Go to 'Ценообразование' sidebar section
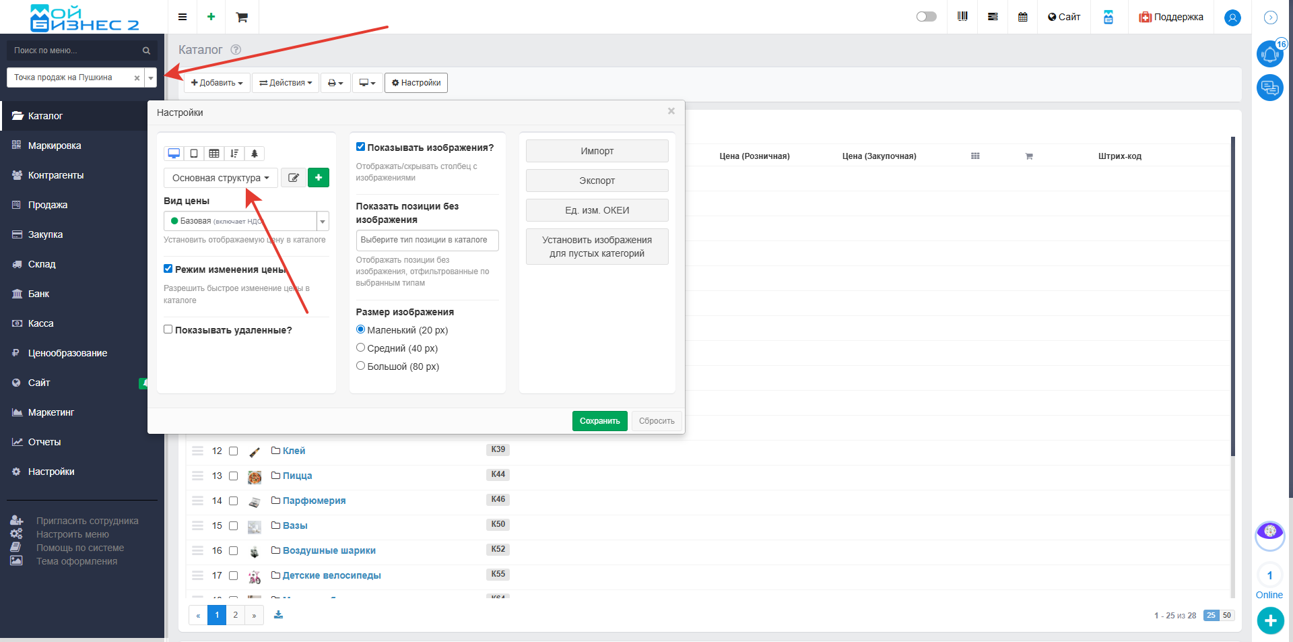The width and height of the screenshot is (1293, 642). pos(67,353)
